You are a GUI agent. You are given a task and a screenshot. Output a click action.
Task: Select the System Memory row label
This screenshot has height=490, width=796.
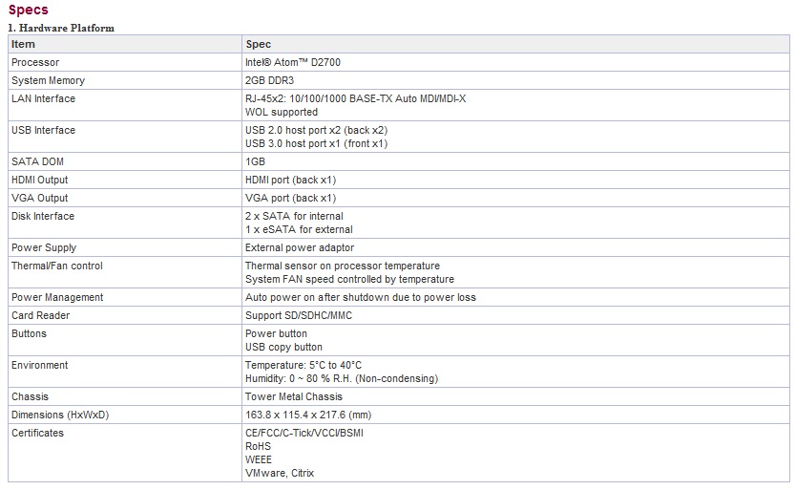point(48,80)
